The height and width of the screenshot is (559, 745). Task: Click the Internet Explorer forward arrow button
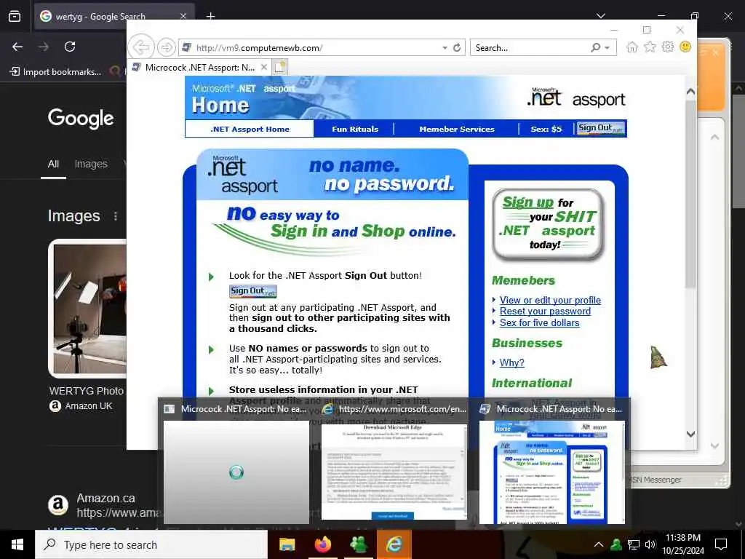click(166, 47)
